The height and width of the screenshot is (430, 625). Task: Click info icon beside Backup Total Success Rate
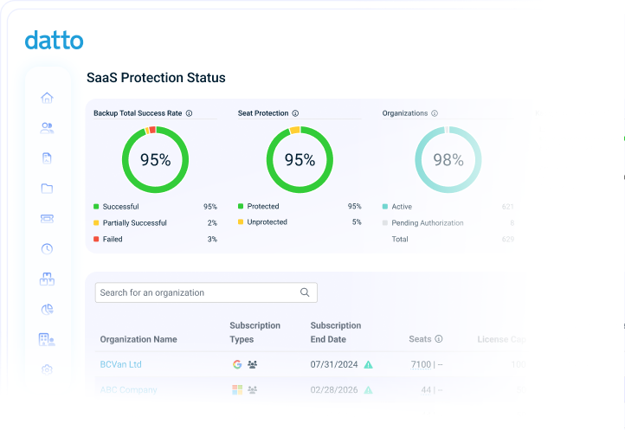point(189,113)
